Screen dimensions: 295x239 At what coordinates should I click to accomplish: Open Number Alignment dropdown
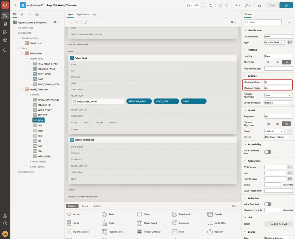(x=279, y=95)
